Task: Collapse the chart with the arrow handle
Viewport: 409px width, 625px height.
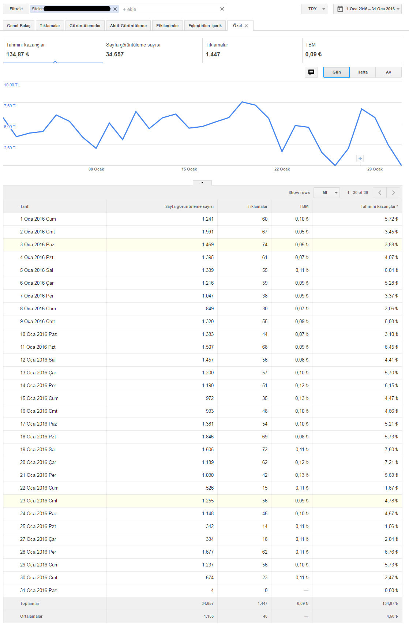Action: coord(202,183)
